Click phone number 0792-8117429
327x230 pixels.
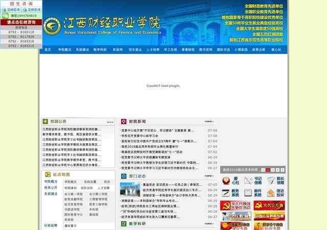click(21, 37)
